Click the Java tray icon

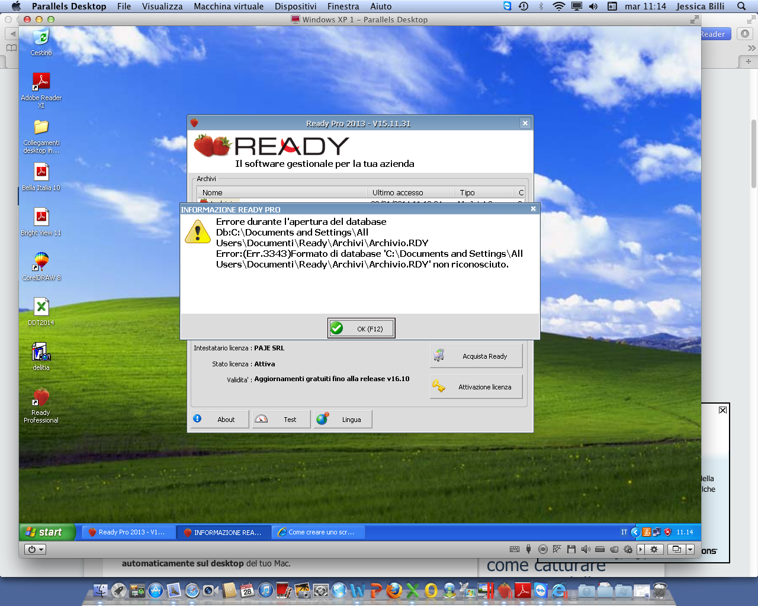click(x=647, y=532)
